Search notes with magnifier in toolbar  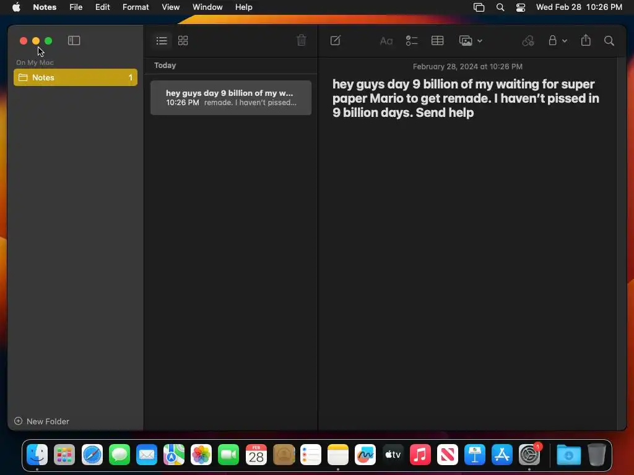pos(609,41)
